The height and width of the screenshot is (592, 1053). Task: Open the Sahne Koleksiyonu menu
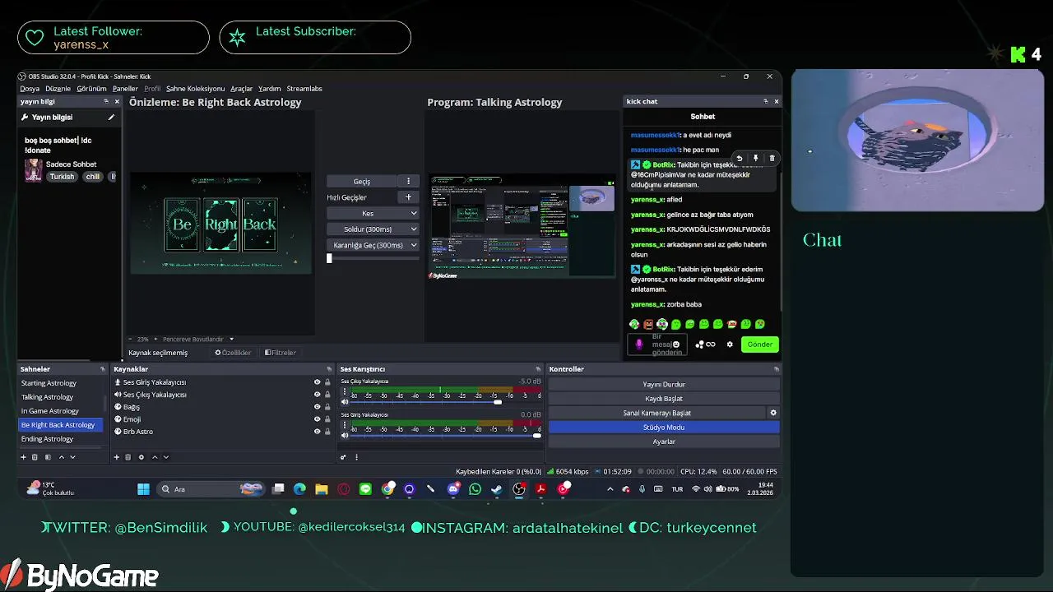195,89
